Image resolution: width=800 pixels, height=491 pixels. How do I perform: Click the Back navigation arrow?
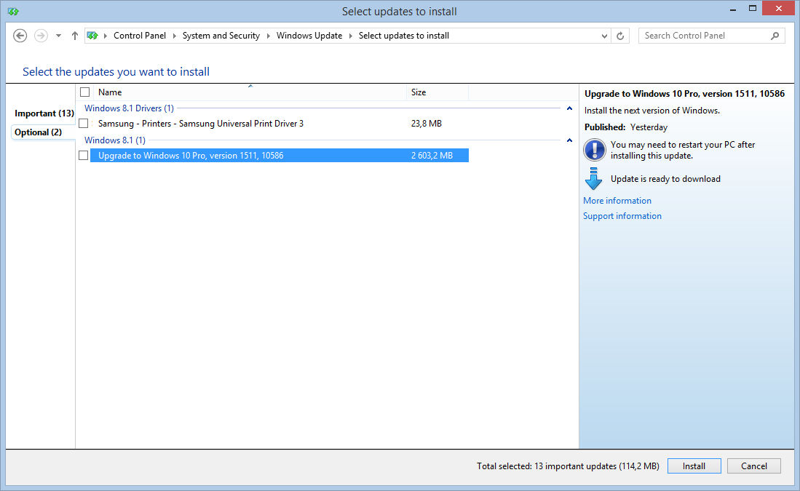(x=20, y=36)
